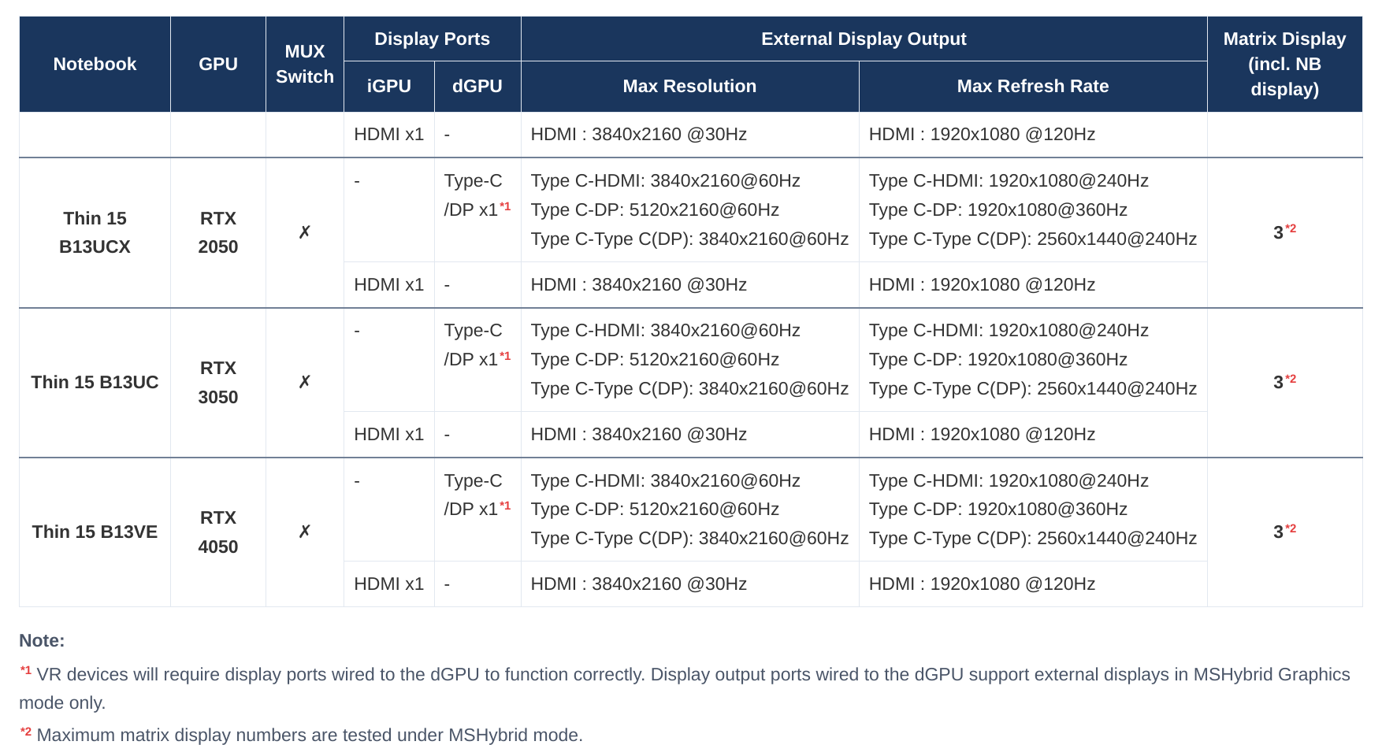1382x745 pixels.
Task: Click the *1 footnote marker in the notes
Action: tap(26, 671)
